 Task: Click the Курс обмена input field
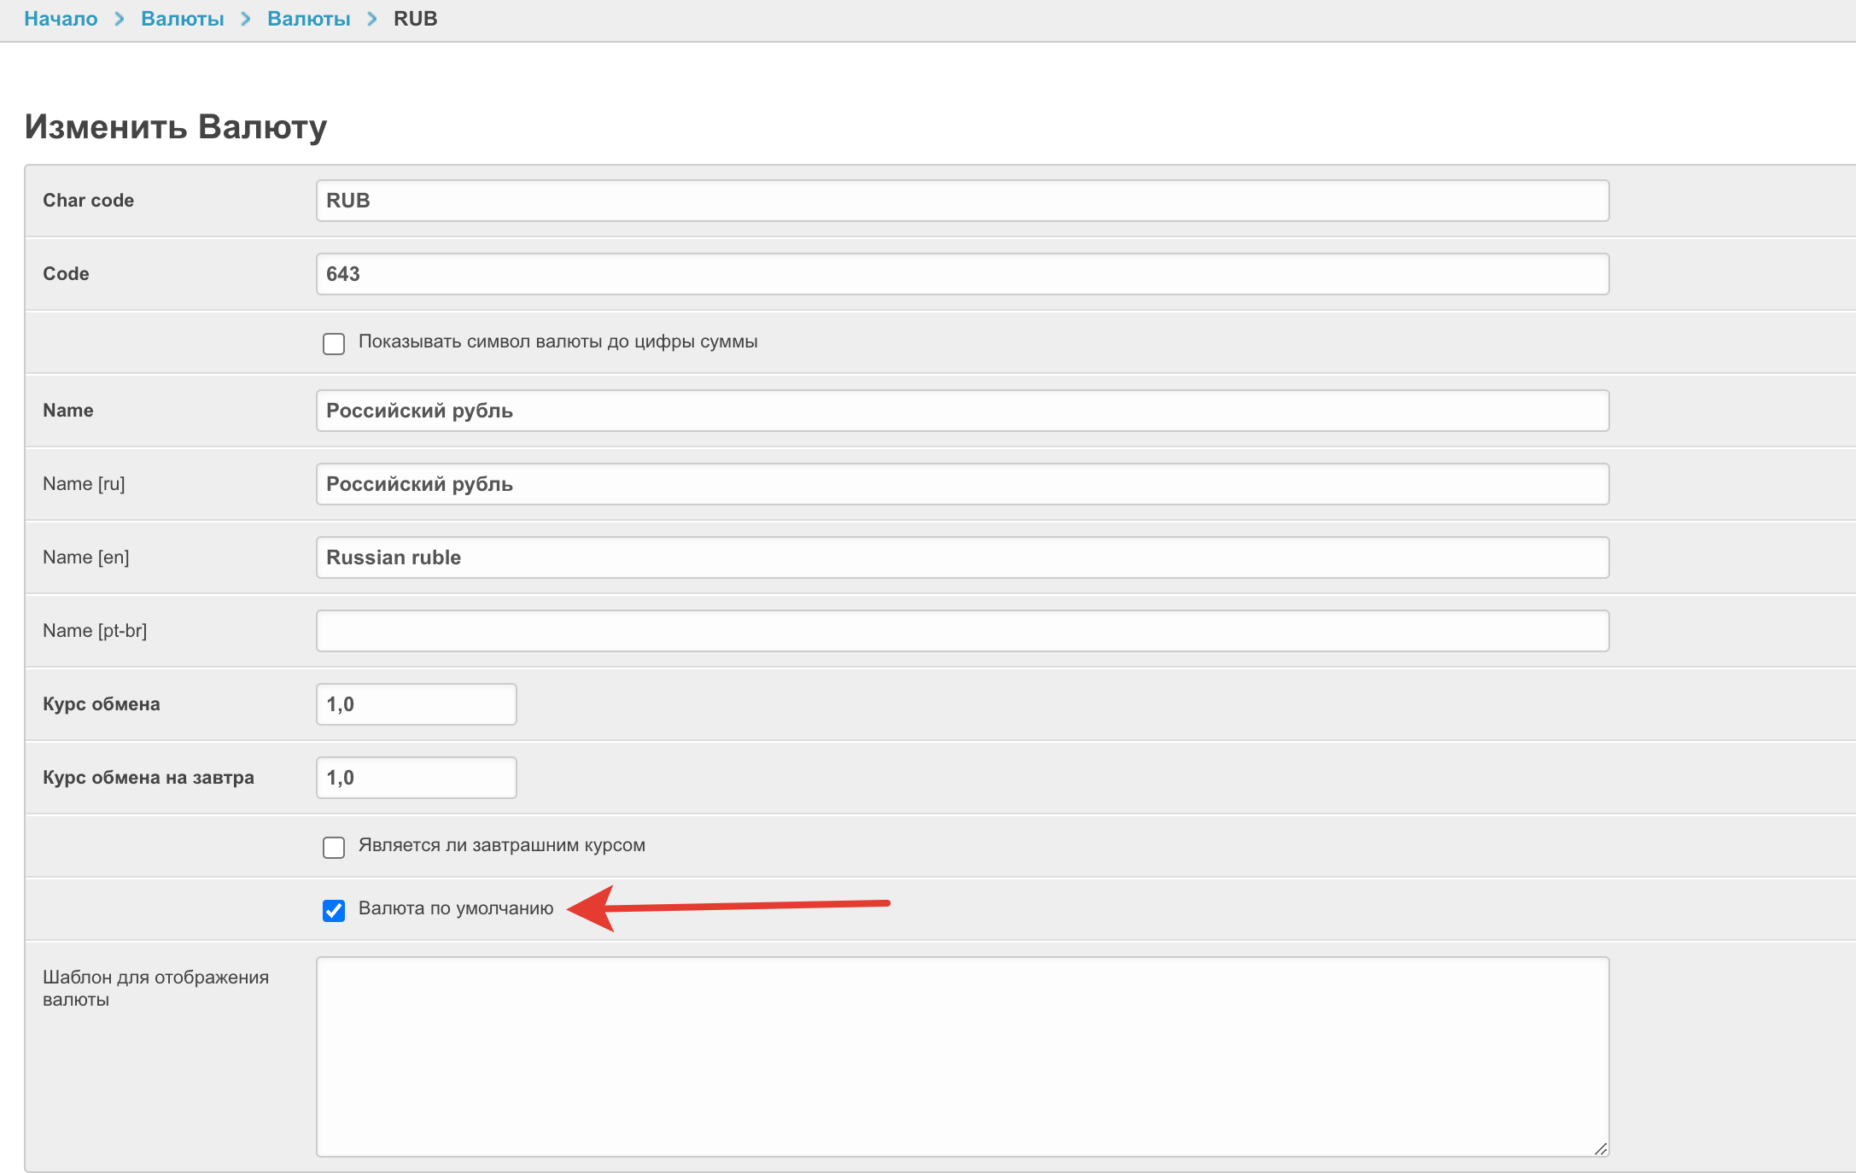click(416, 704)
